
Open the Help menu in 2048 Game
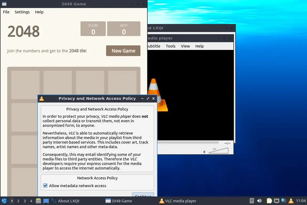point(39,12)
